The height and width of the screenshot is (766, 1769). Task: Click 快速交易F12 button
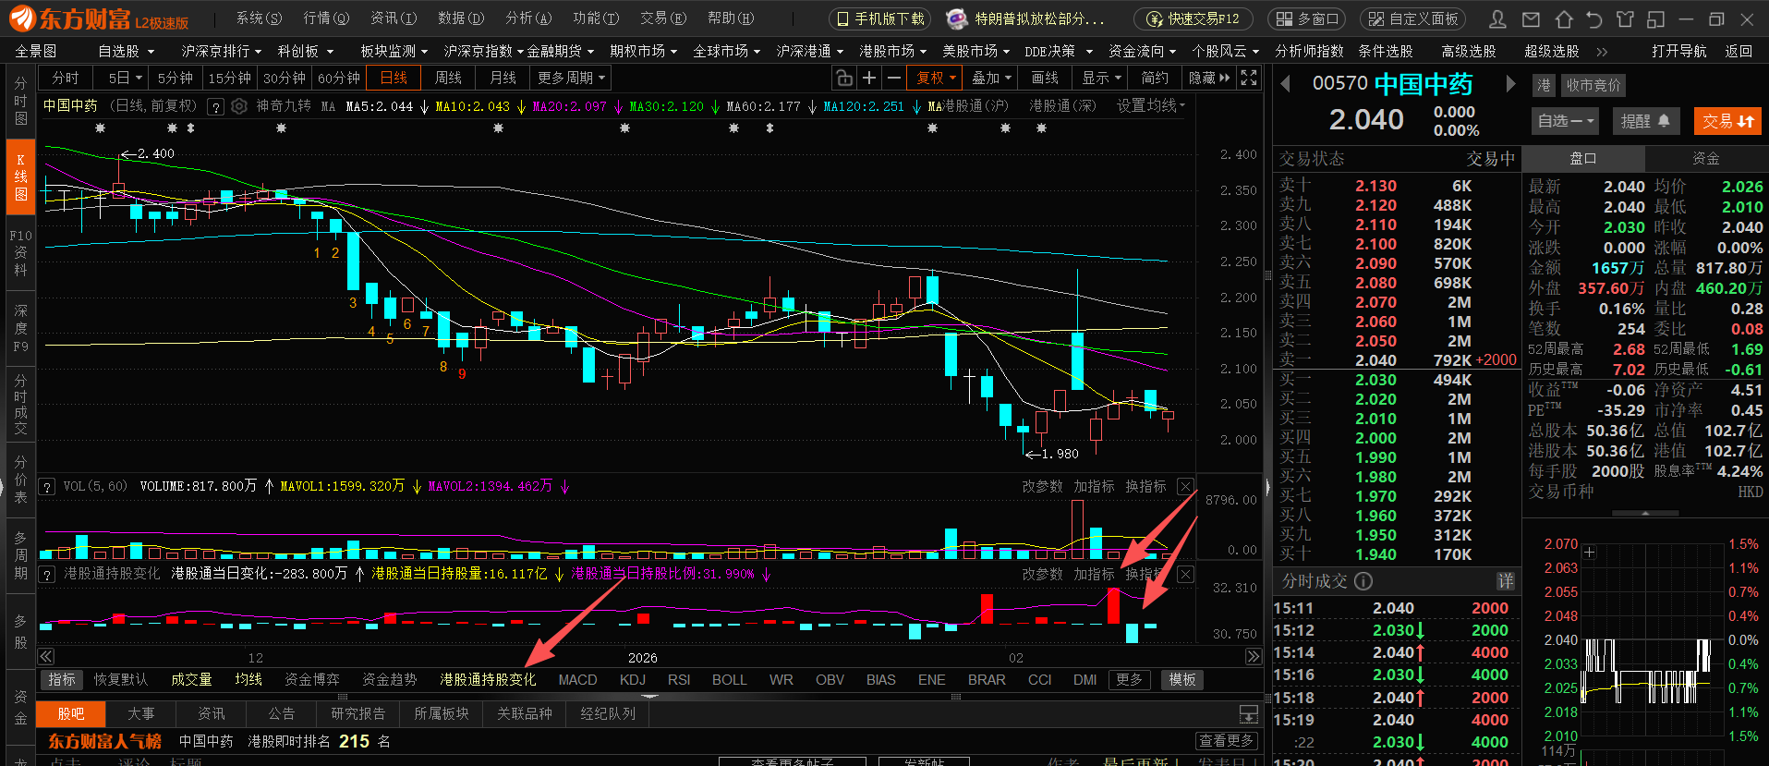(1193, 18)
